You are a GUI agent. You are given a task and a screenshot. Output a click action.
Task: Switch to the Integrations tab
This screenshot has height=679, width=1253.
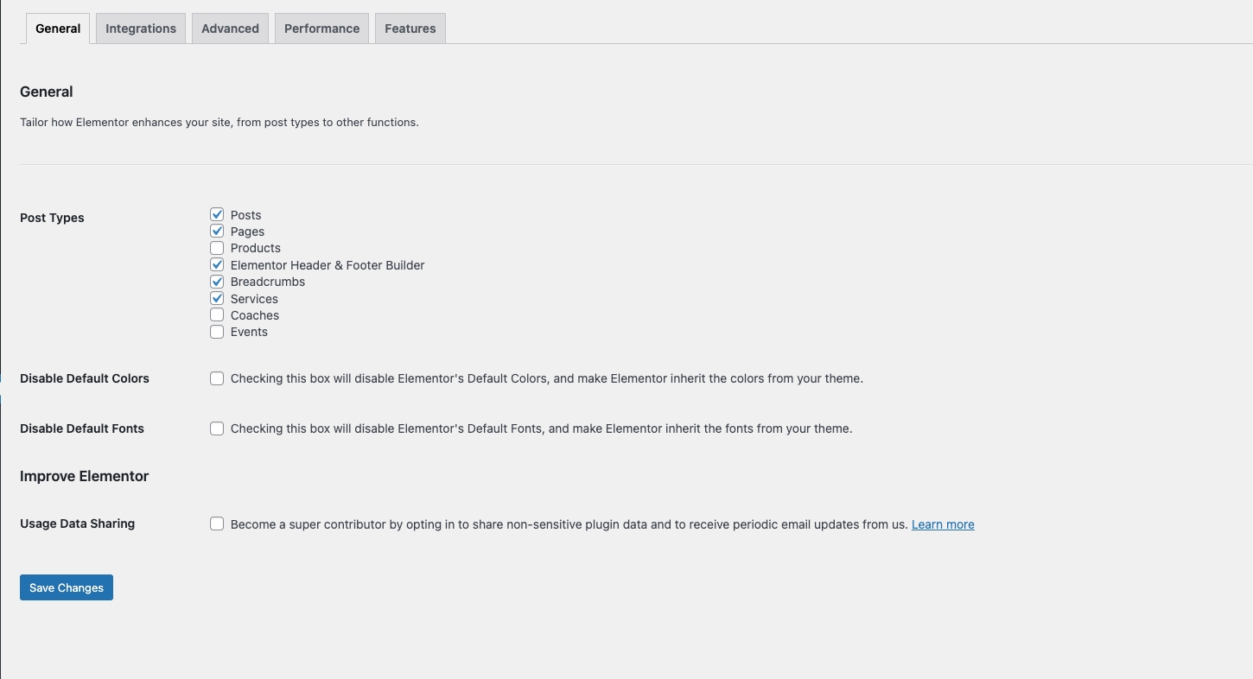(141, 29)
